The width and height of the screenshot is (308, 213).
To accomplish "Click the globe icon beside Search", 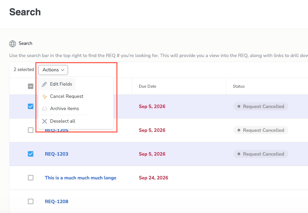I will click(13, 44).
